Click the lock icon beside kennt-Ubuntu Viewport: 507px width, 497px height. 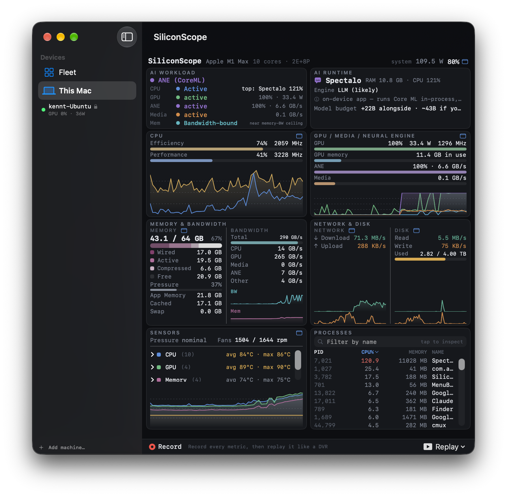[x=96, y=106]
